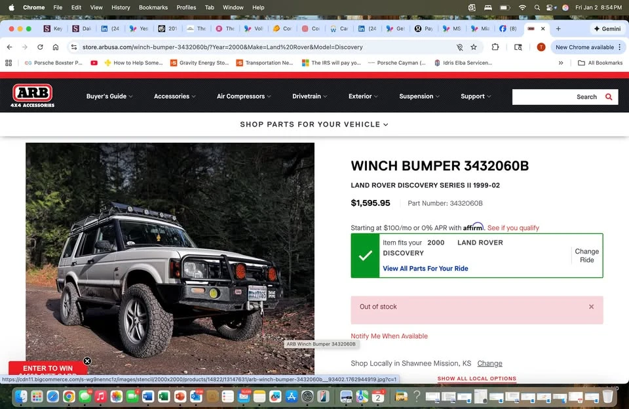629x409 pixels.
Task: Expand the Exterior menu
Action: 363,96
